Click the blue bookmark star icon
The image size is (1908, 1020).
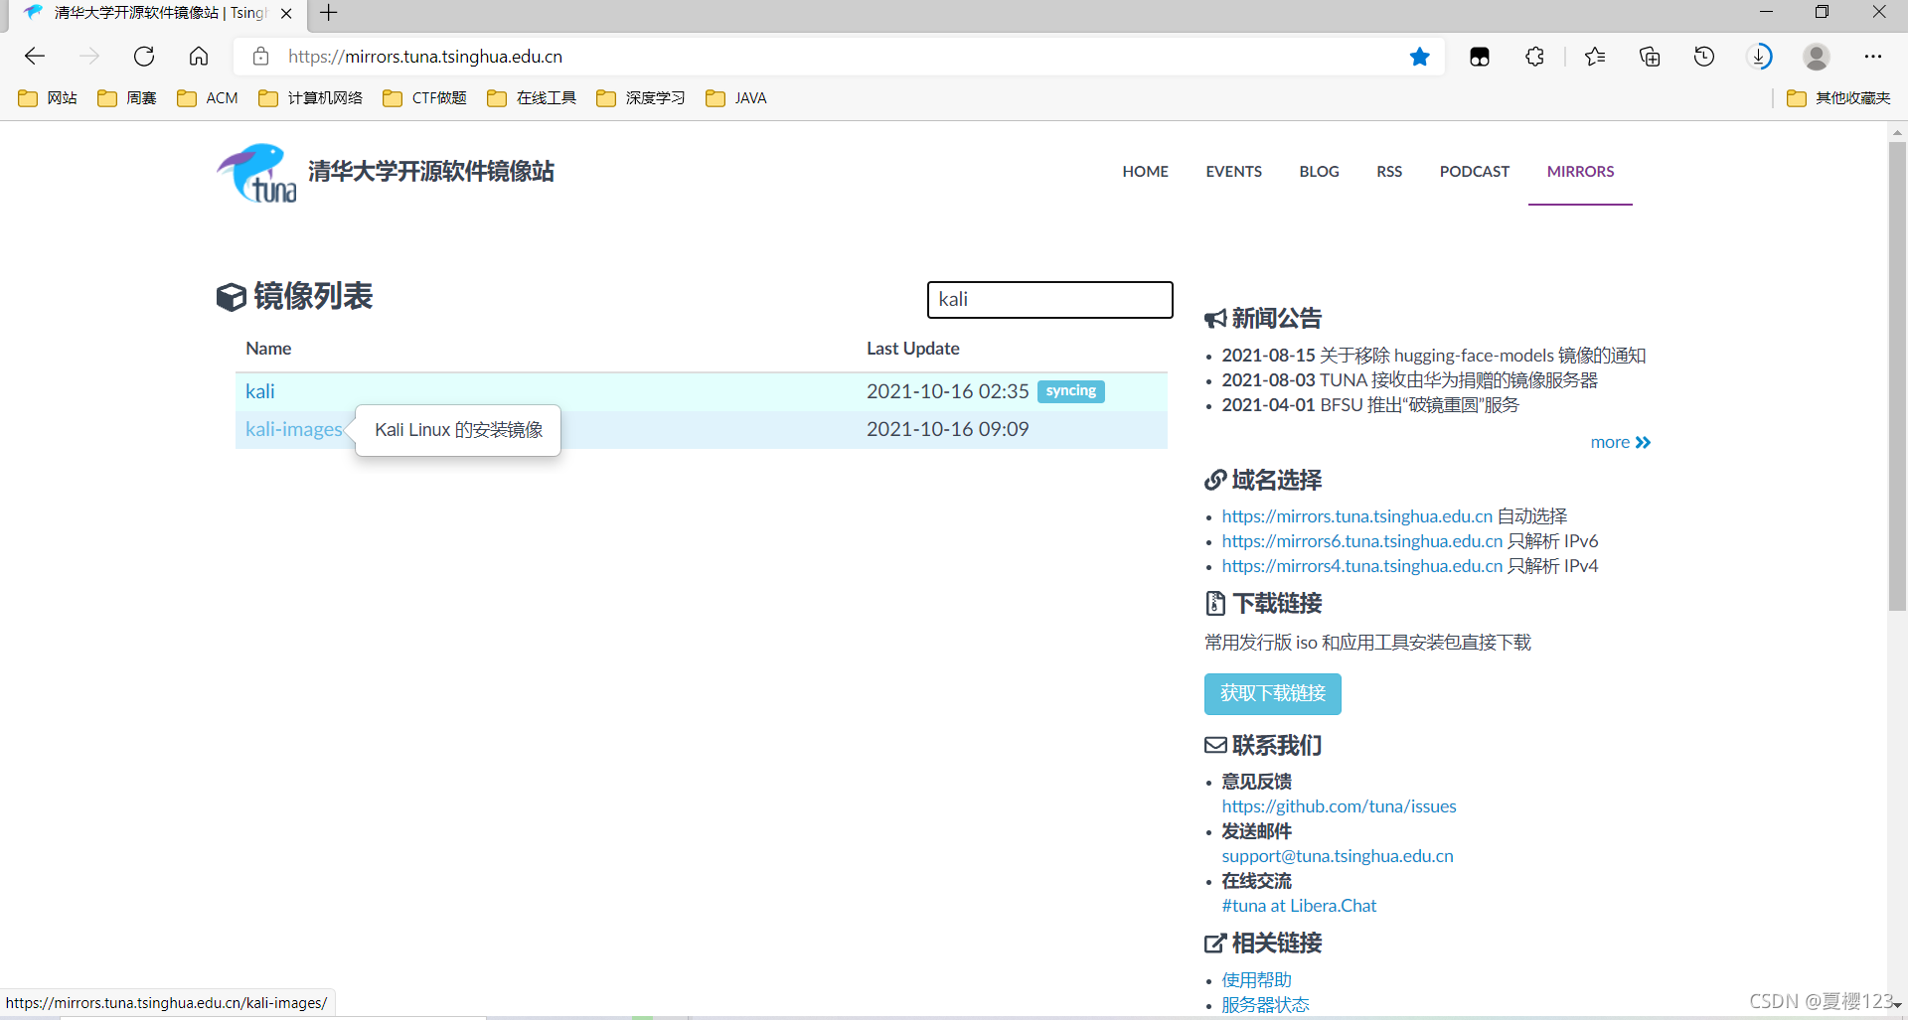(x=1420, y=57)
